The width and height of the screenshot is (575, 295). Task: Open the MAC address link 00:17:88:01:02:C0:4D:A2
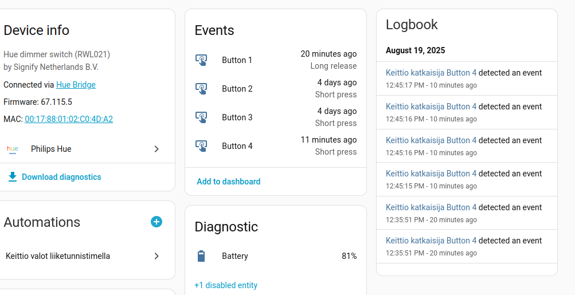click(x=69, y=119)
